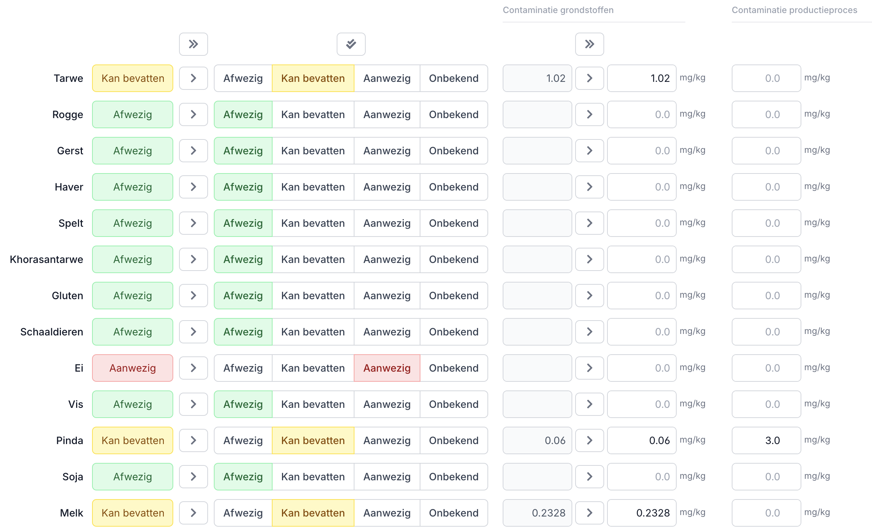Click the calculated Kan bevatten badge for Tarwe

[x=133, y=78]
